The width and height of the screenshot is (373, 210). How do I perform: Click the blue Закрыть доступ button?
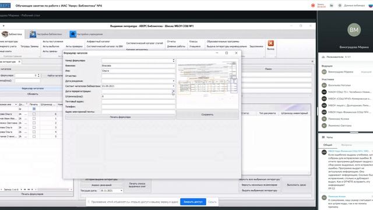193,202
